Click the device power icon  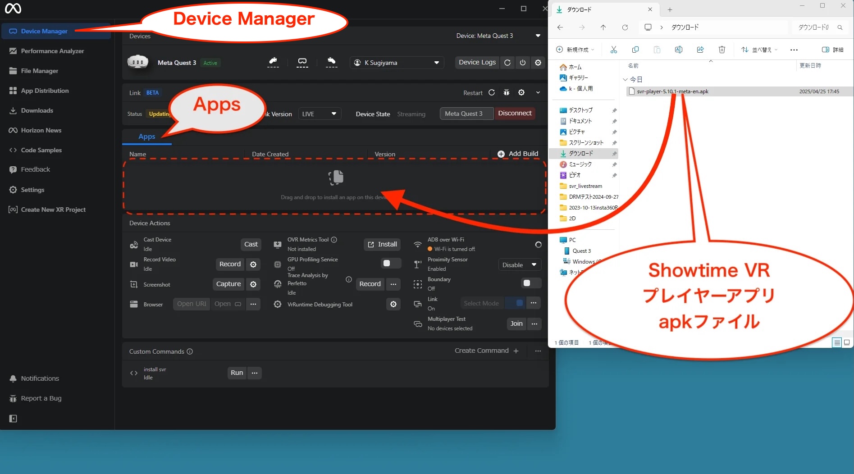click(523, 63)
